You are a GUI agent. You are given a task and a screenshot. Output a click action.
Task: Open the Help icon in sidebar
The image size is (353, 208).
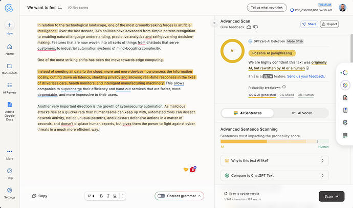pos(9,171)
